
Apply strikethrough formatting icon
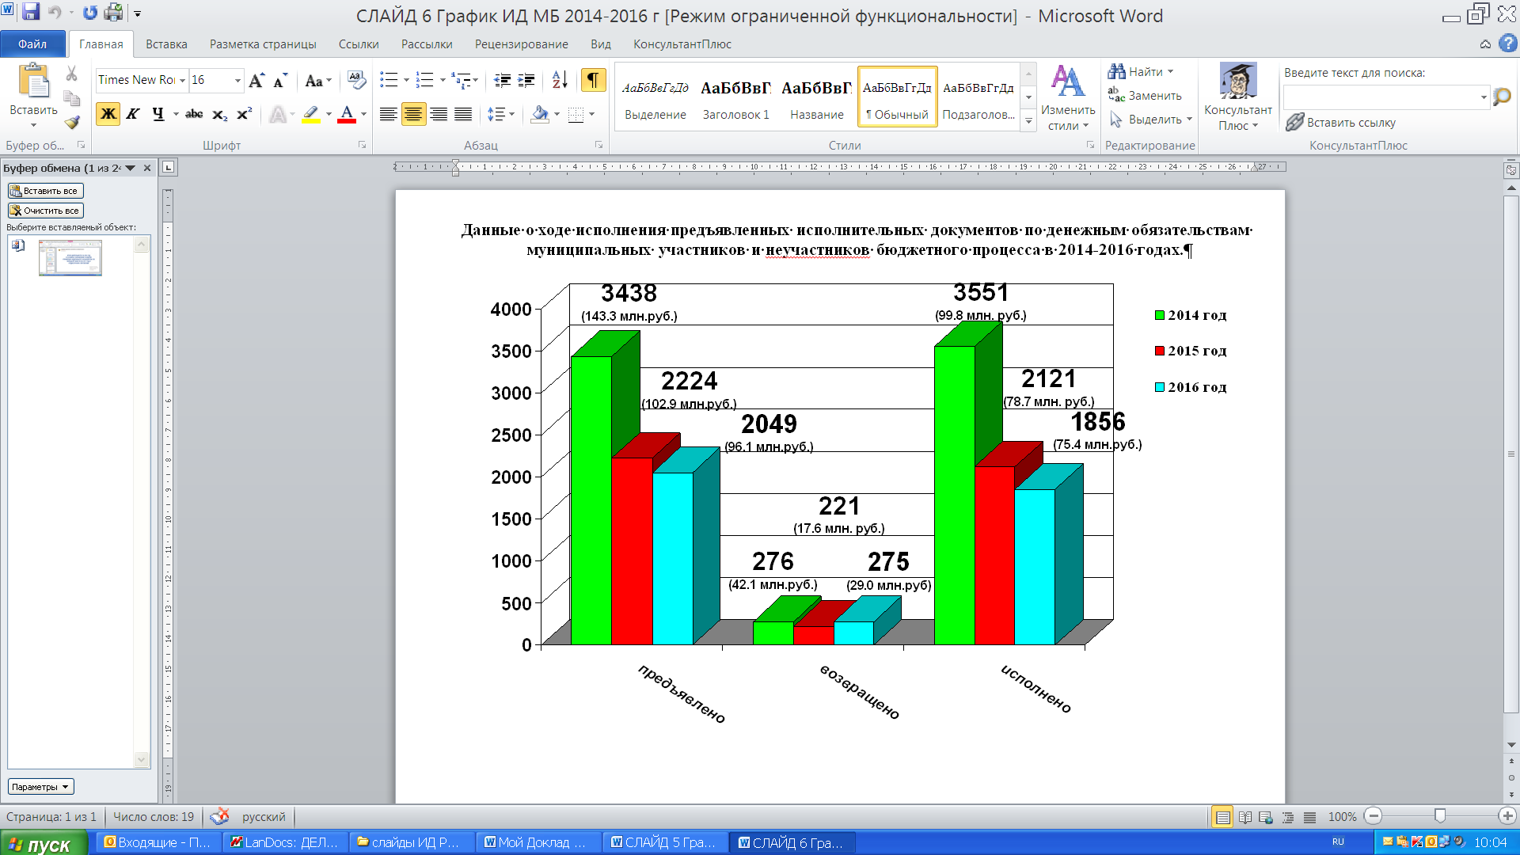194,114
